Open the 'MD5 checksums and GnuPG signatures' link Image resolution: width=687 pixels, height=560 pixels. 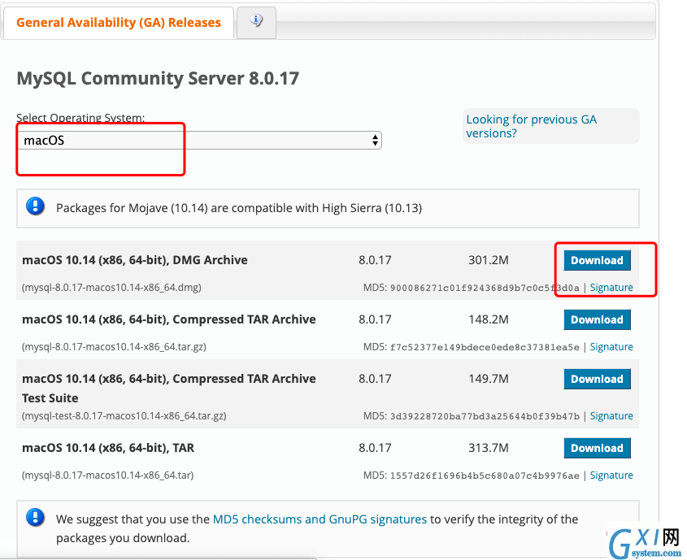tap(320, 519)
